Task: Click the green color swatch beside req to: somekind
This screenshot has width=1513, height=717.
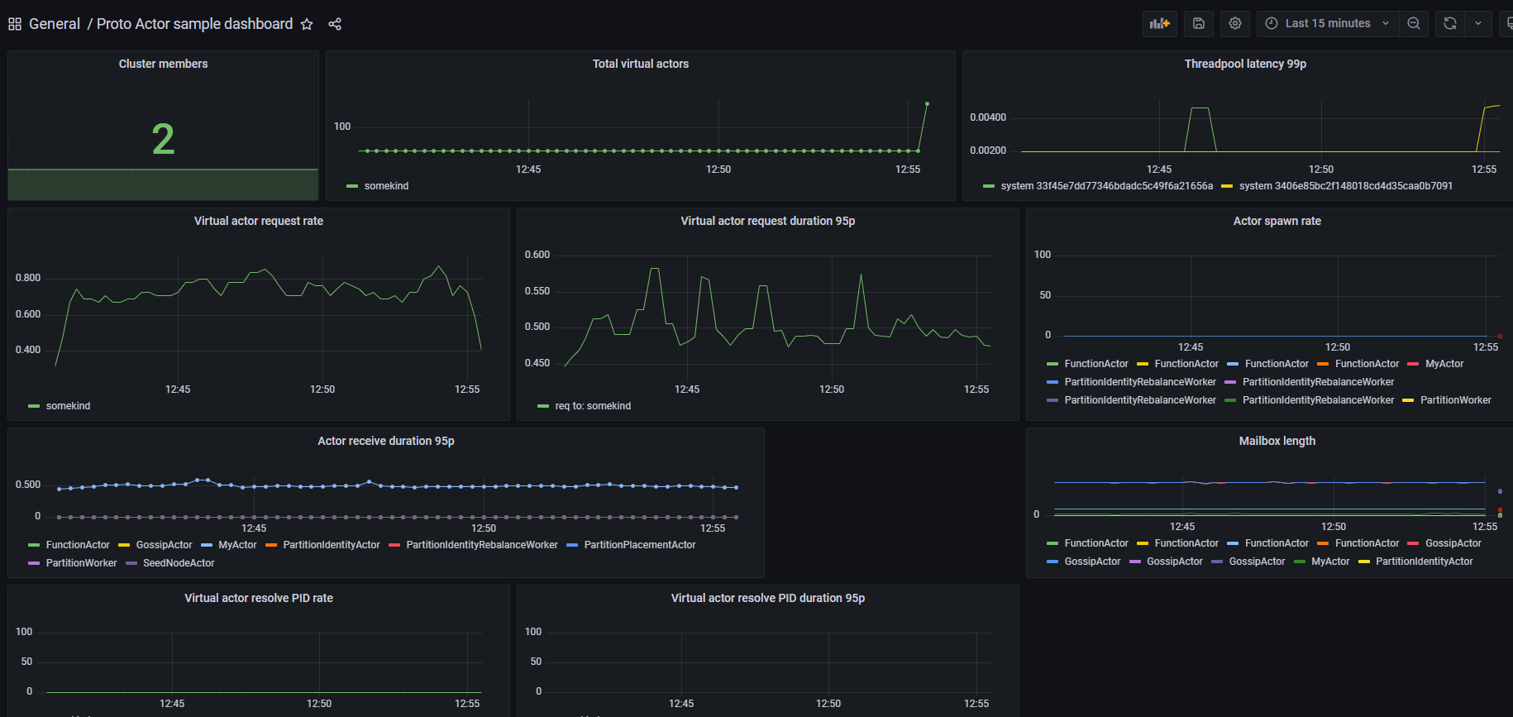Action: pos(543,406)
